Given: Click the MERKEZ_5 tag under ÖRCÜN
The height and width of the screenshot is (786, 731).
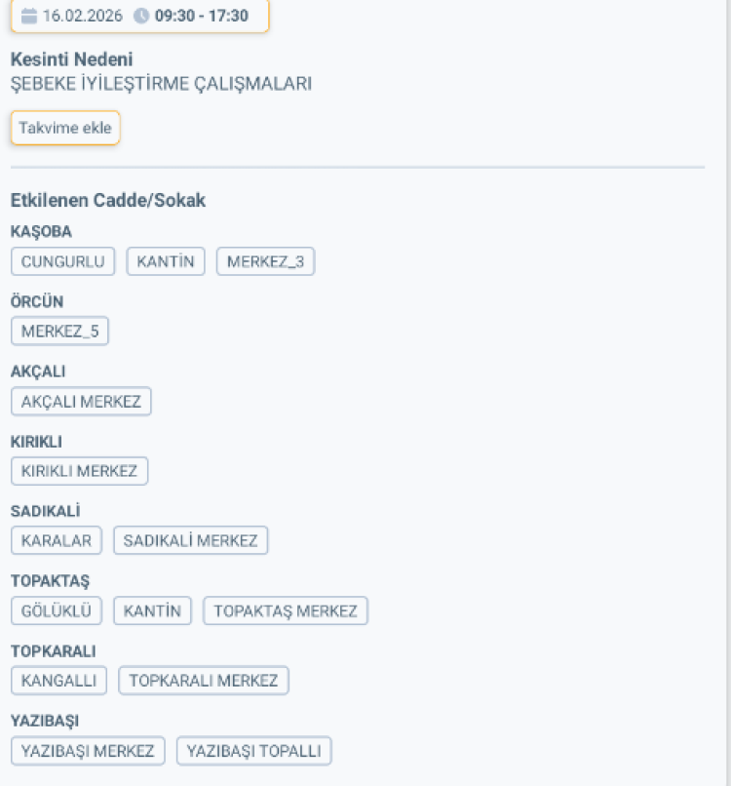Looking at the screenshot, I should [x=59, y=332].
